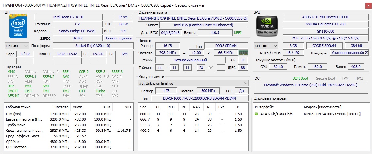
Task: Click the TDP value 130 W
Action: tap(123, 24)
